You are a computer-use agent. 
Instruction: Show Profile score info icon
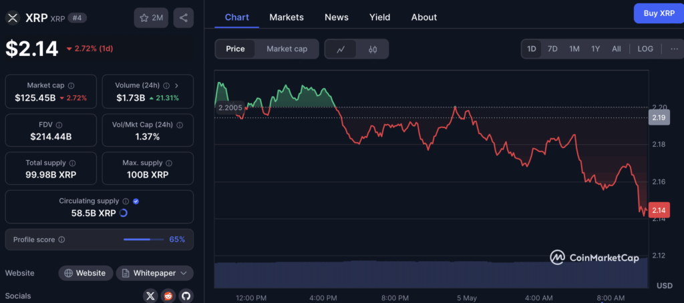61,240
